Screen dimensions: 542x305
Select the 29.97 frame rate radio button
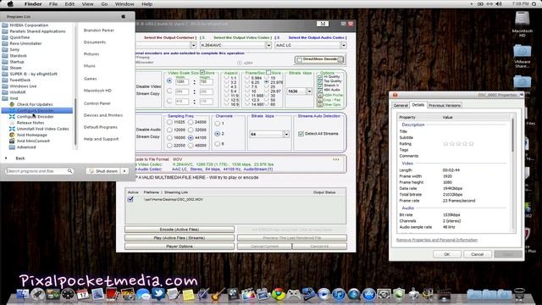pyautogui.click(x=267, y=91)
